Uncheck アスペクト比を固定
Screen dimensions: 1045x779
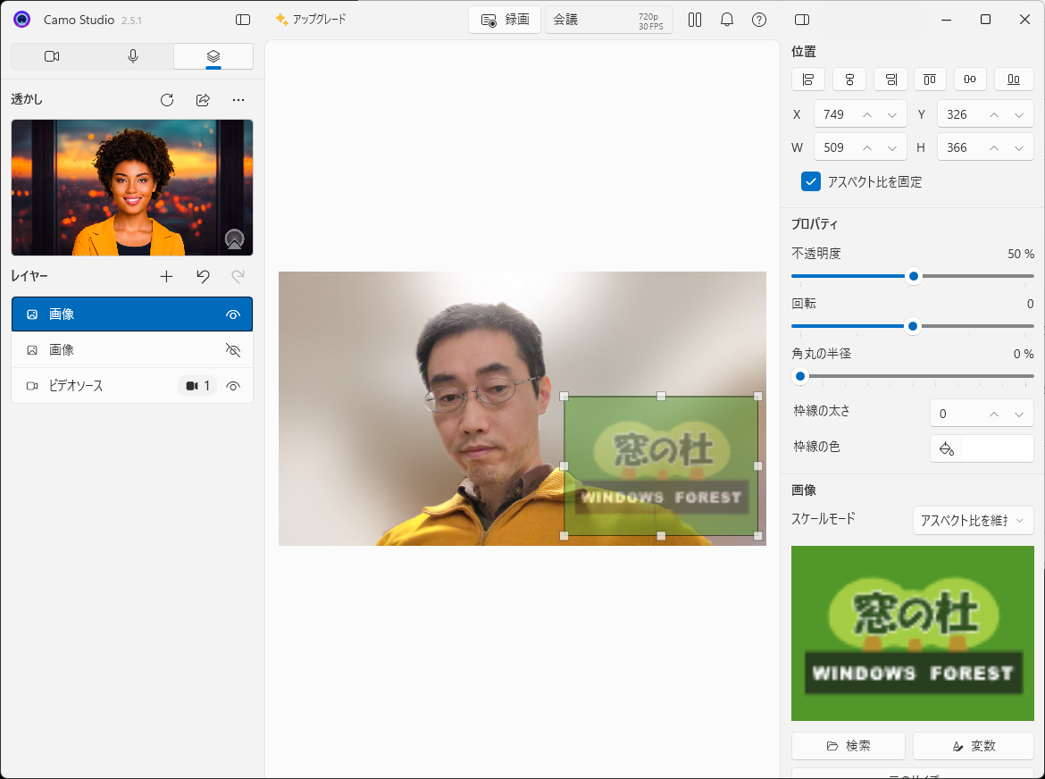click(x=811, y=181)
